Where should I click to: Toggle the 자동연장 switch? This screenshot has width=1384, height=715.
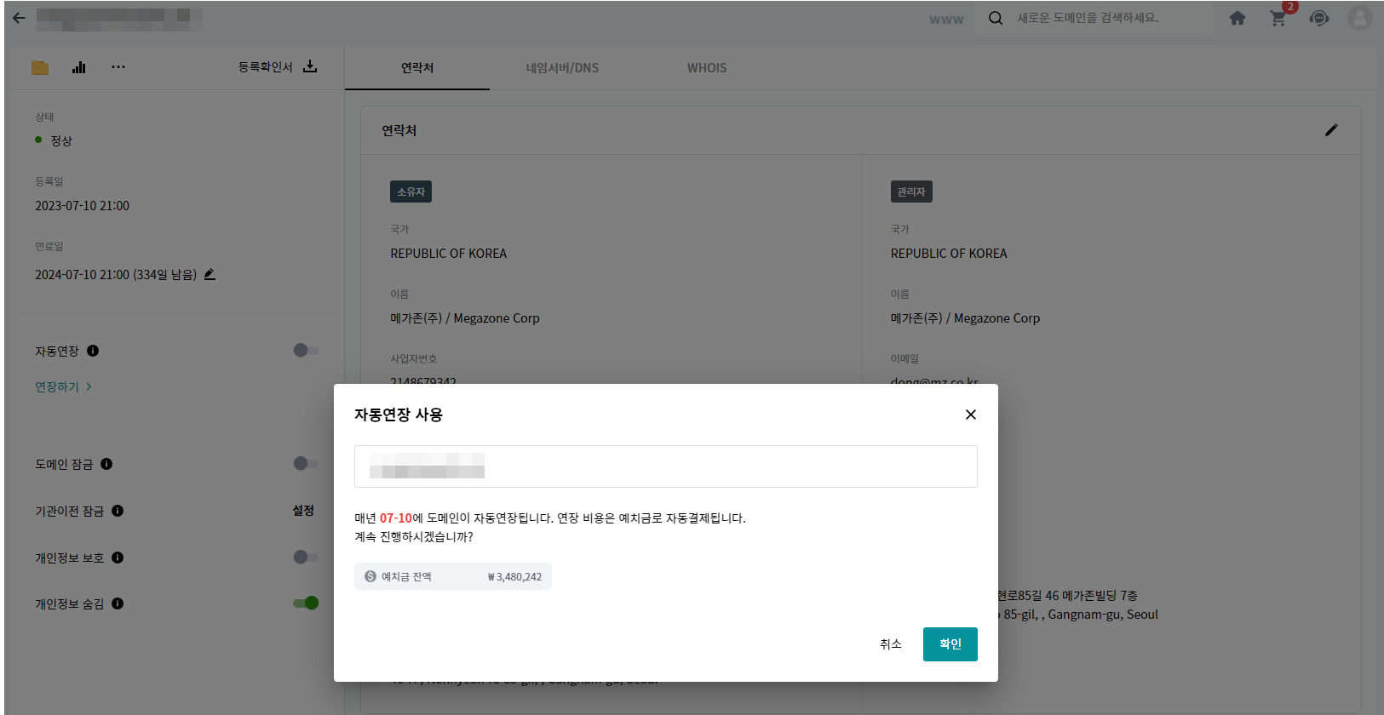[x=305, y=351]
